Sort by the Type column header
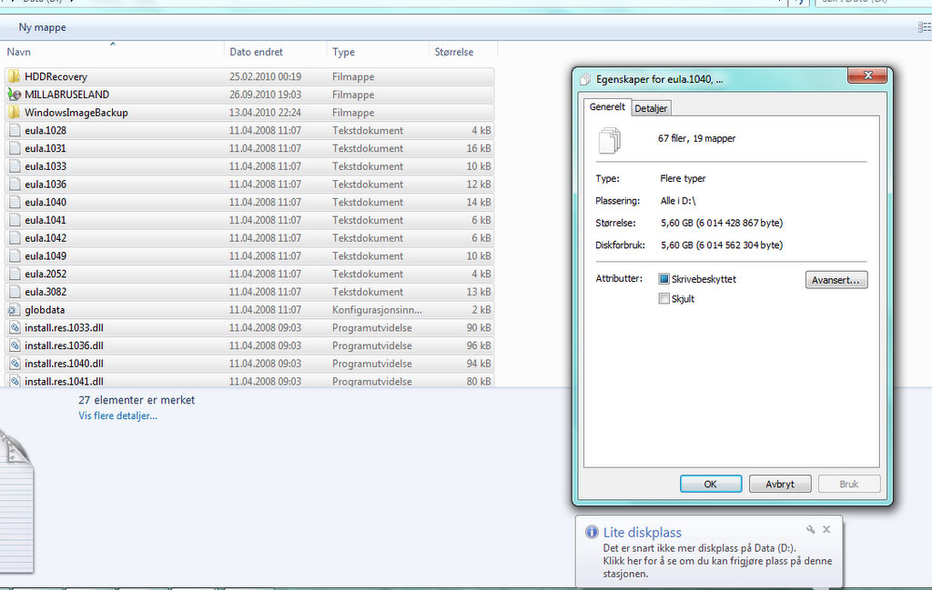932x590 pixels. coord(378,52)
